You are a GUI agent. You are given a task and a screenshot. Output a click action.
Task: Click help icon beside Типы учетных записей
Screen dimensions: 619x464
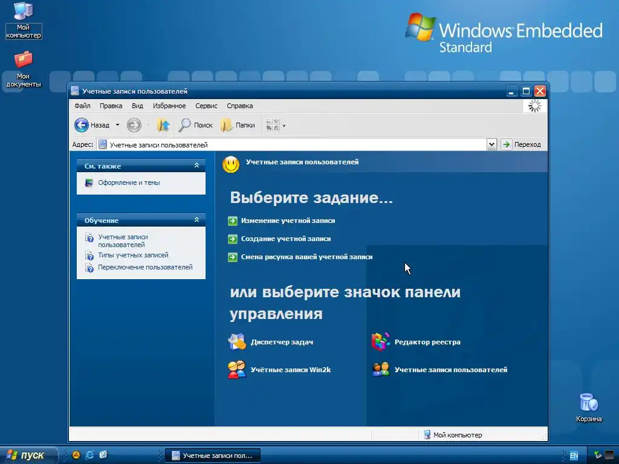pos(89,256)
